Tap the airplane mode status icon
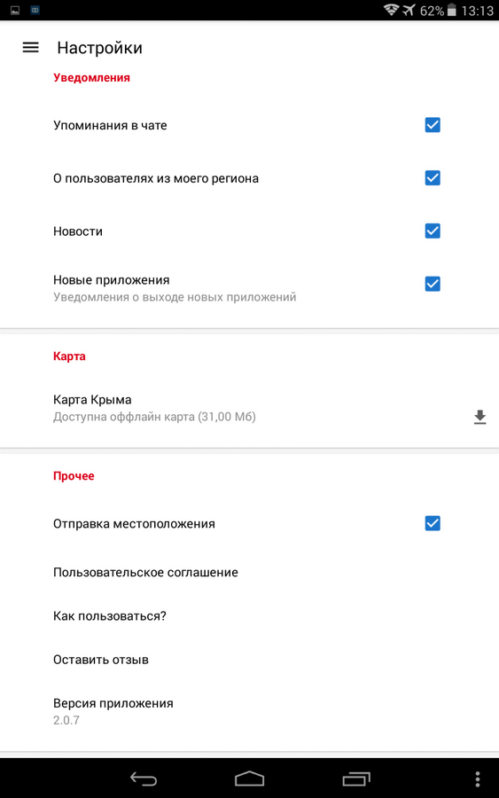 [409, 10]
